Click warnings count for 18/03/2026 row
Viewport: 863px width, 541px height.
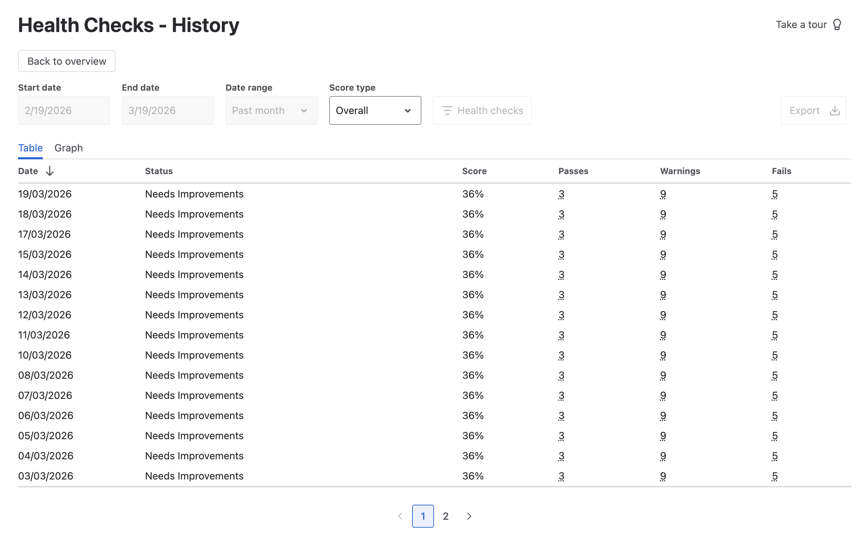pyautogui.click(x=663, y=214)
